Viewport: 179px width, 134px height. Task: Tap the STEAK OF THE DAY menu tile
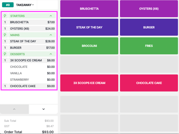click(x=89, y=27)
